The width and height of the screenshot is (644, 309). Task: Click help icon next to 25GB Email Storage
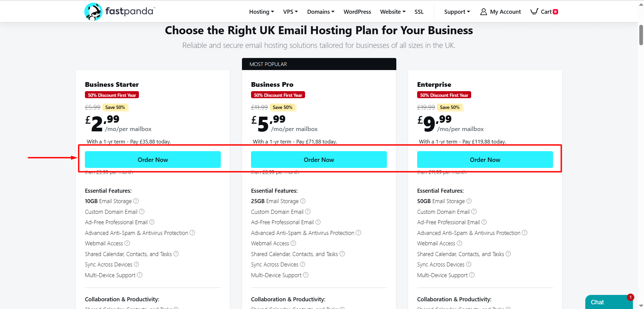(303, 201)
